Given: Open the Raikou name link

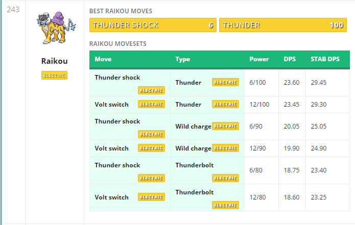Looking at the screenshot, I should tap(54, 61).
